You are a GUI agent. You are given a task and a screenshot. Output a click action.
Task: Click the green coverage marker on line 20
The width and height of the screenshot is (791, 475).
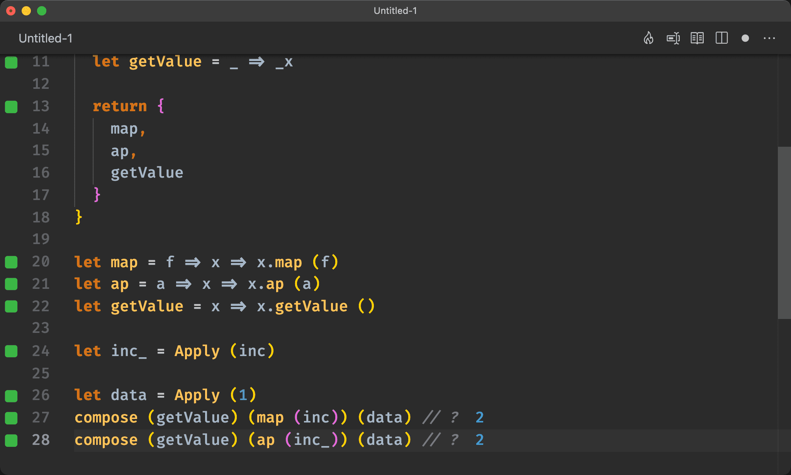click(x=11, y=262)
